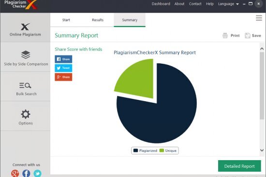This screenshot has height=177, width=266.
Task: Click the Unique legend swatch
Action: (162, 150)
